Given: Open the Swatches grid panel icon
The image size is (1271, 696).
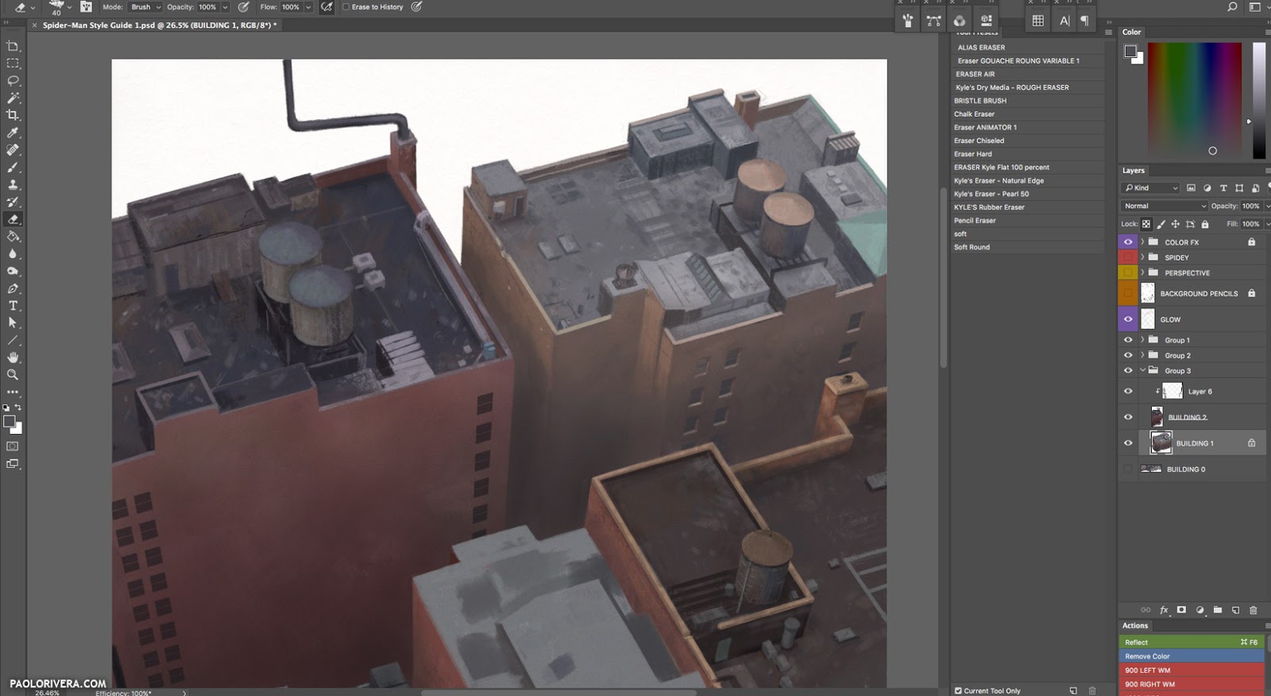Looking at the screenshot, I should coord(1037,21).
